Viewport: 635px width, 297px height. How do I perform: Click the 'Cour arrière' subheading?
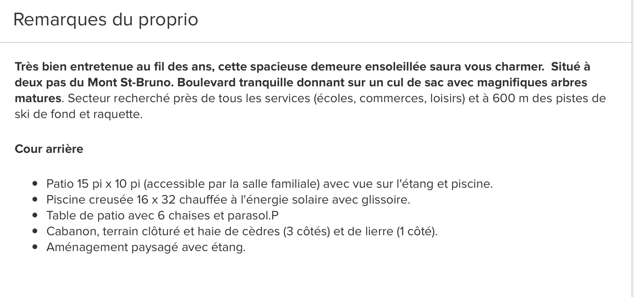click(49, 149)
